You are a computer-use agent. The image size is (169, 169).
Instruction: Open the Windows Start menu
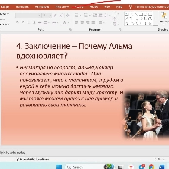coord(59,167)
